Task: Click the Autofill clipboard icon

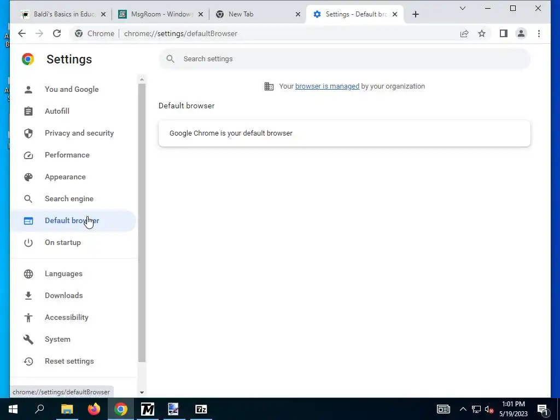Action: pyautogui.click(x=28, y=111)
